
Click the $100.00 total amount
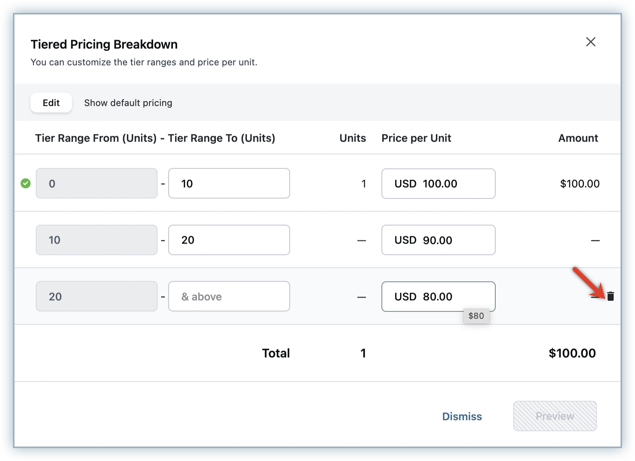pos(572,353)
